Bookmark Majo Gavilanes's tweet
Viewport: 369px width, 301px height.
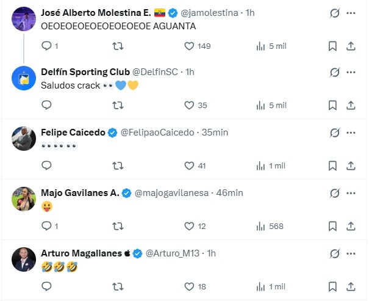(332, 226)
